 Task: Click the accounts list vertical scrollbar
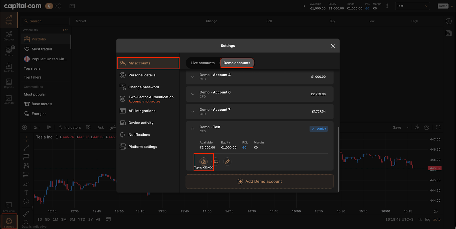coord(338,159)
